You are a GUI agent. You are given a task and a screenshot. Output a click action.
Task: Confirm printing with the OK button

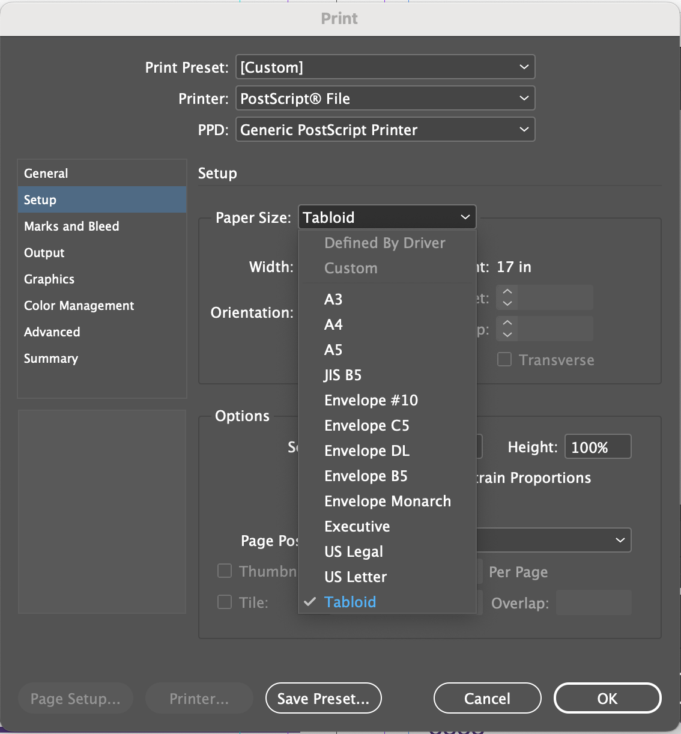click(x=607, y=699)
